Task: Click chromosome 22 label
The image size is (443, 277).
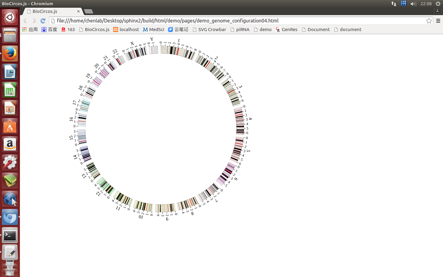Action: tap(115, 51)
